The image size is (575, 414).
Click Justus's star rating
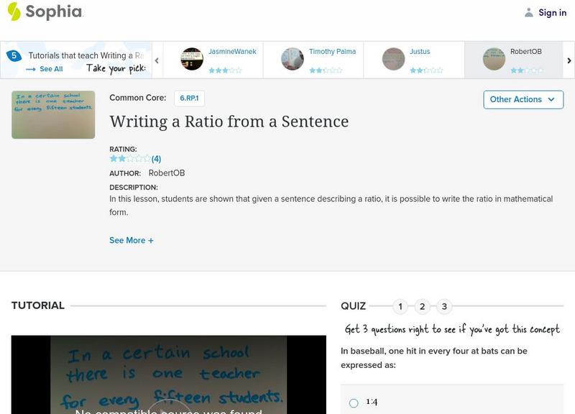426,70
